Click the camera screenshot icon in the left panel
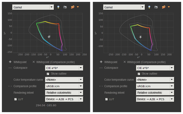The width and height of the screenshot is (183, 114). tap(65, 7)
